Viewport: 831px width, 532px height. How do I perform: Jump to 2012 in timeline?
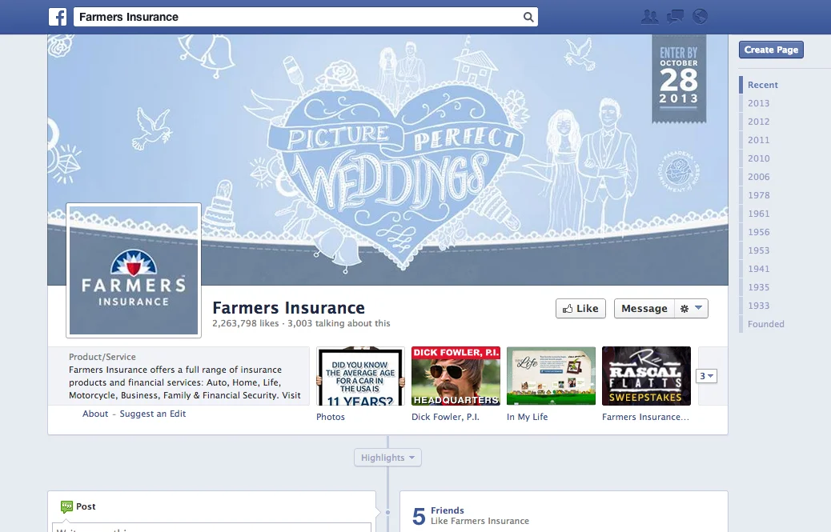758,122
